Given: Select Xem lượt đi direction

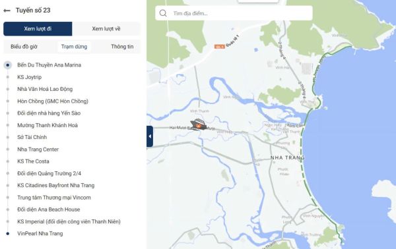Looking at the screenshot, I should 38,29.
